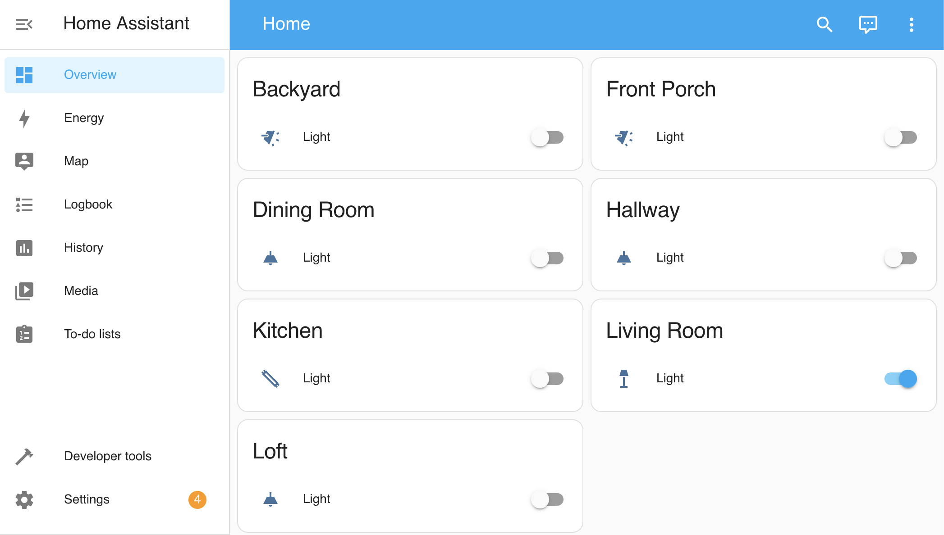Image resolution: width=944 pixels, height=535 pixels.
Task: Open the History panel
Action: (x=83, y=247)
